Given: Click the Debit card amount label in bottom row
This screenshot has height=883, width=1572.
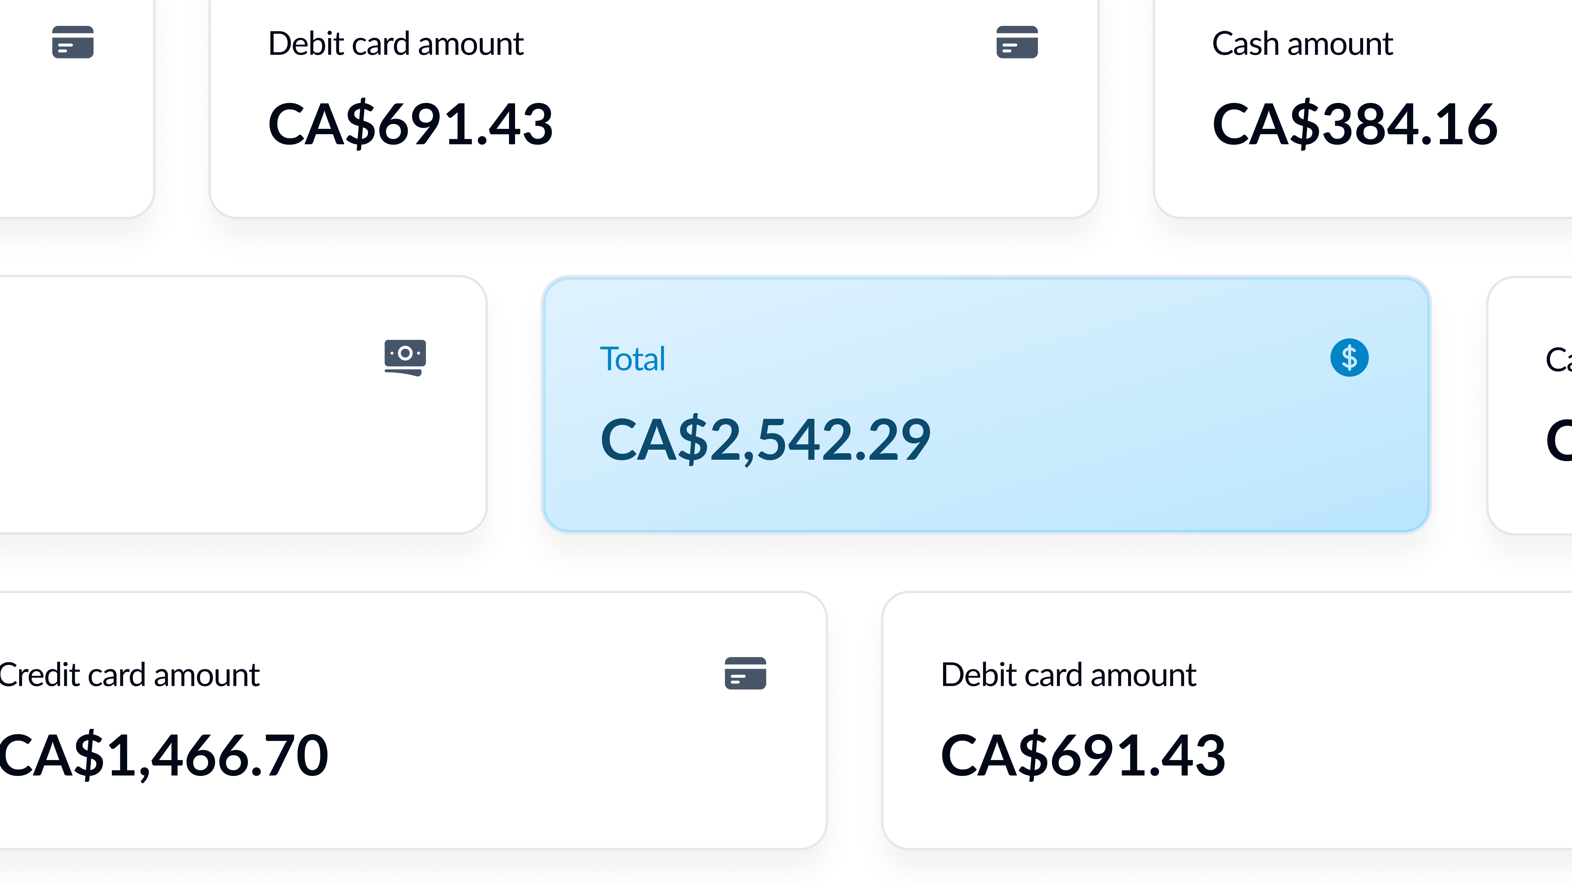Looking at the screenshot, I should click(1068, 675).
